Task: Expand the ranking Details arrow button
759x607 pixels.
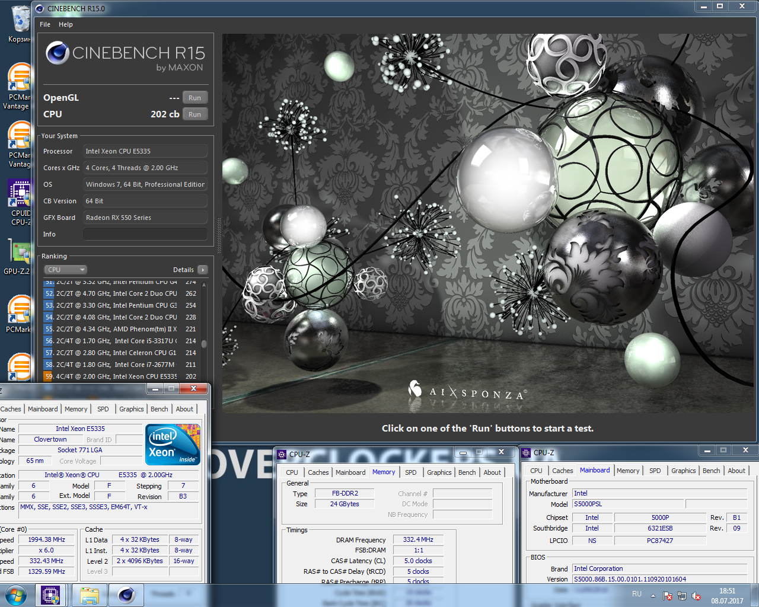Action: pyautogui.click(x=203, y=270)
